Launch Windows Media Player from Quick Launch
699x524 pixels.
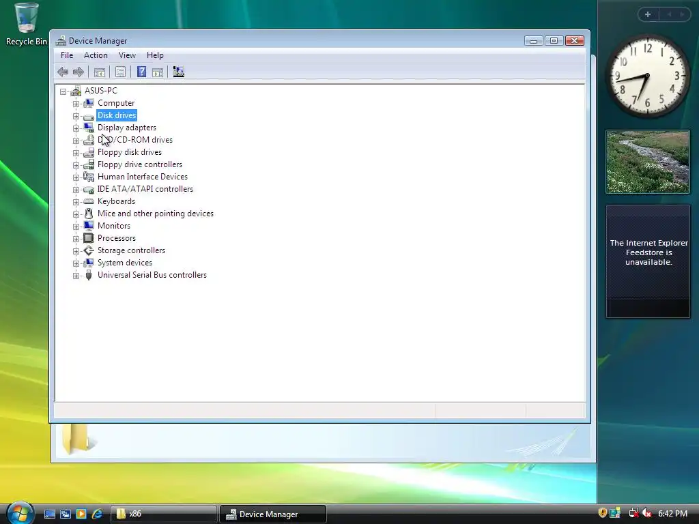(81, 514)
